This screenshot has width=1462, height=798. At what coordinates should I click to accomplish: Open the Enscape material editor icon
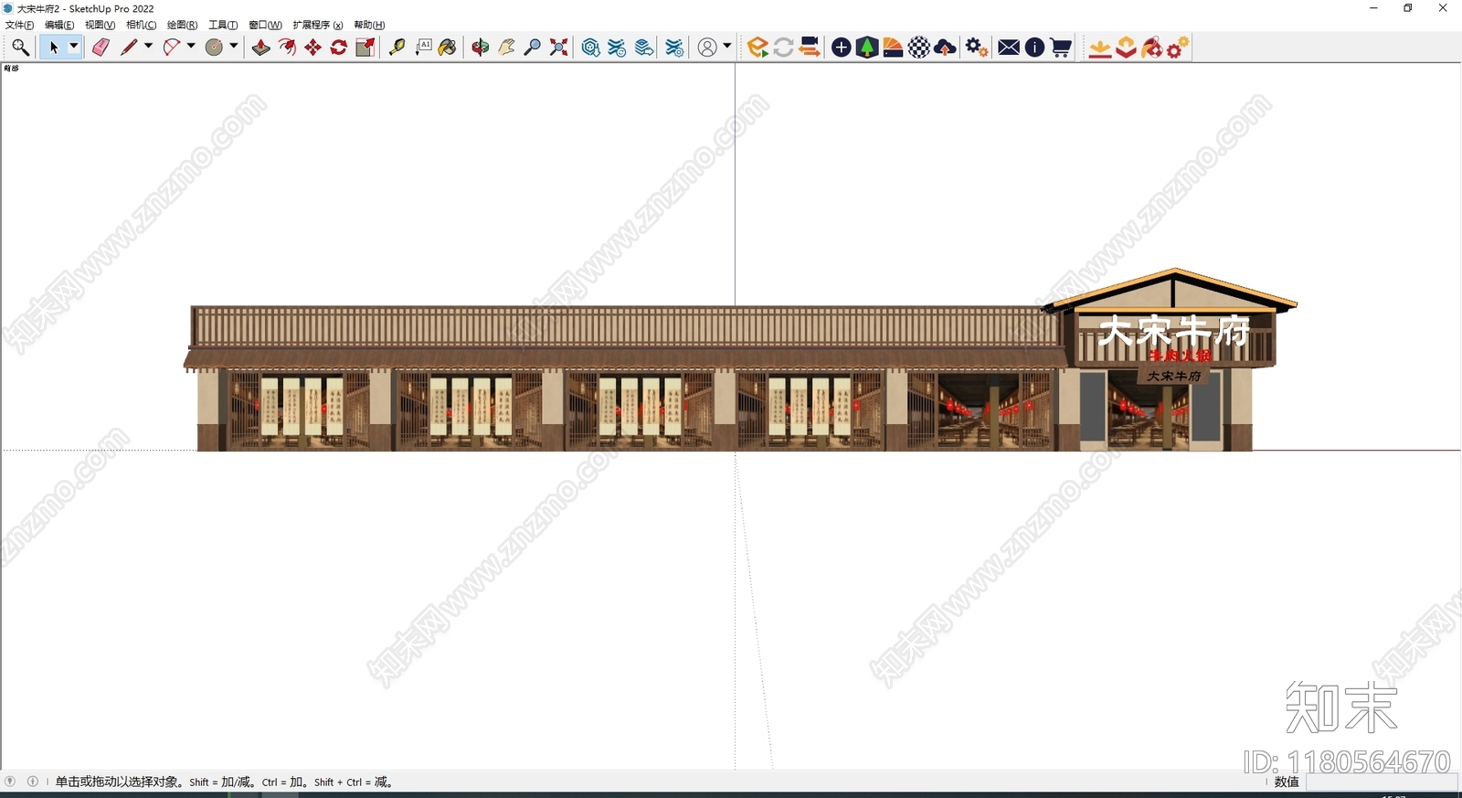893,48
